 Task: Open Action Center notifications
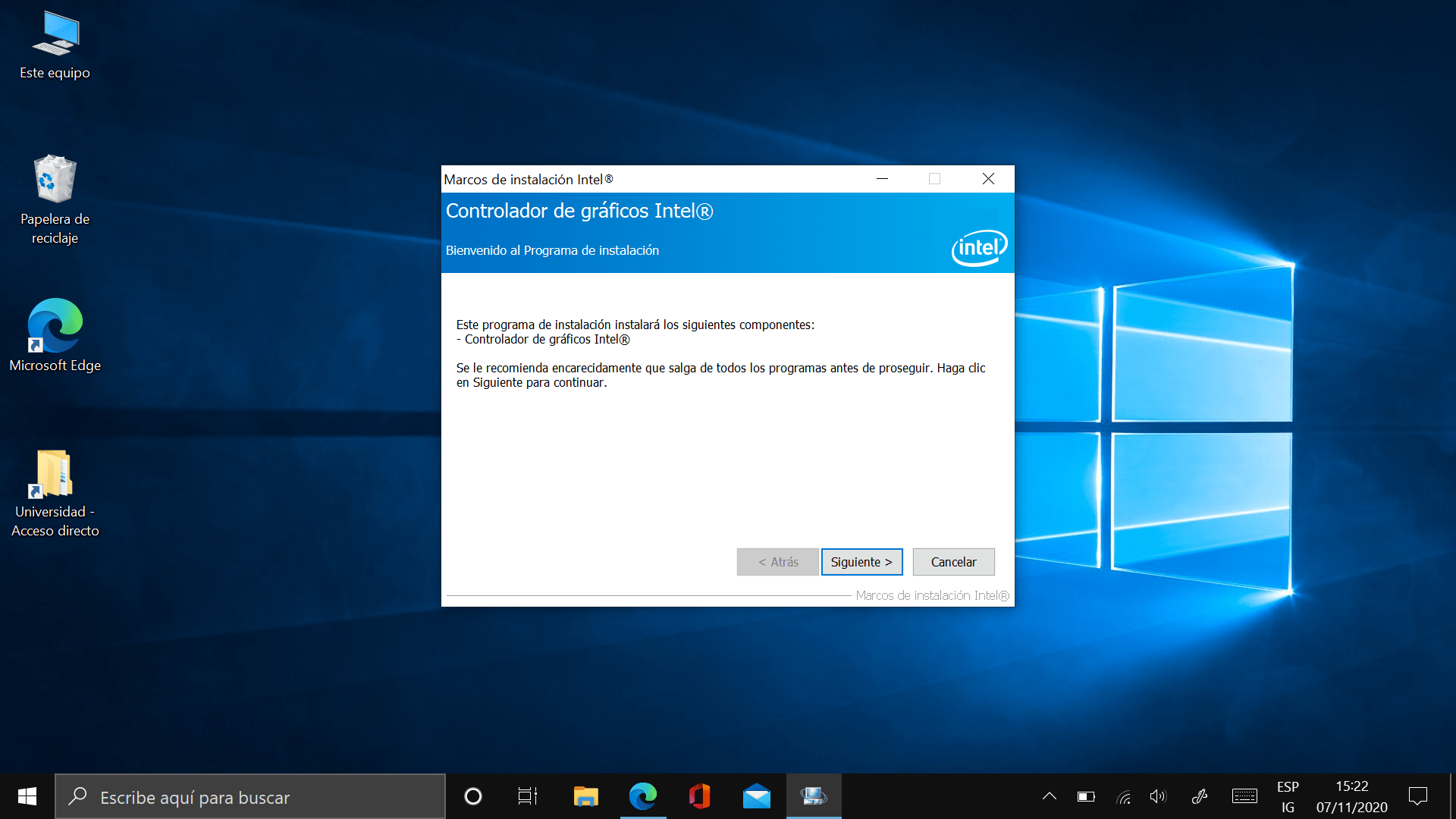[x=1419, y=796]
